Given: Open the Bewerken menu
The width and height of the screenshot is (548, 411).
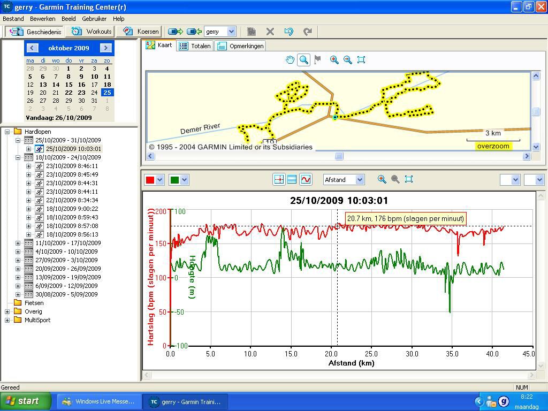Looking at the screenshot, I should tap(43, 19).
